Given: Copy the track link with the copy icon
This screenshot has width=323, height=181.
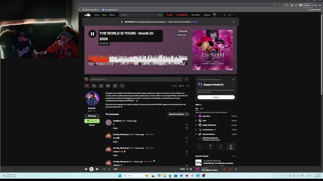Looking at the screenshot, I should pyautogui.click(x=108, y=86).
